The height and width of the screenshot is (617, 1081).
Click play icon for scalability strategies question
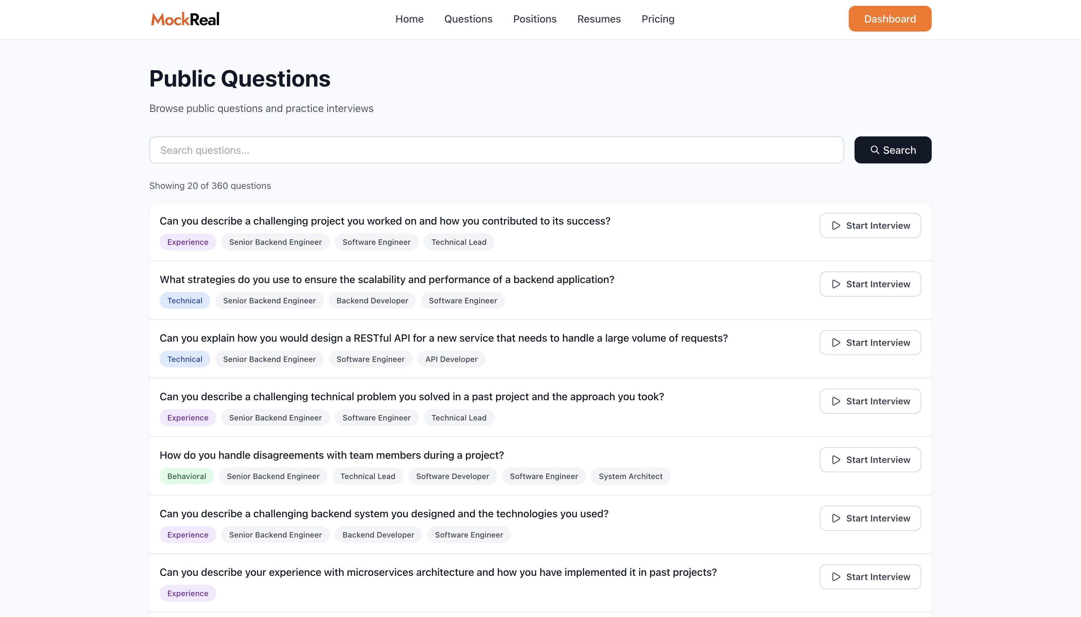click(836, 284)
